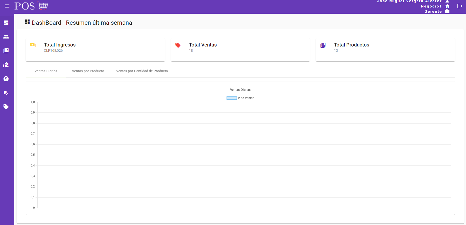Open the dashboard sidebar icon
466x225 pixels.
click(6, 23)
